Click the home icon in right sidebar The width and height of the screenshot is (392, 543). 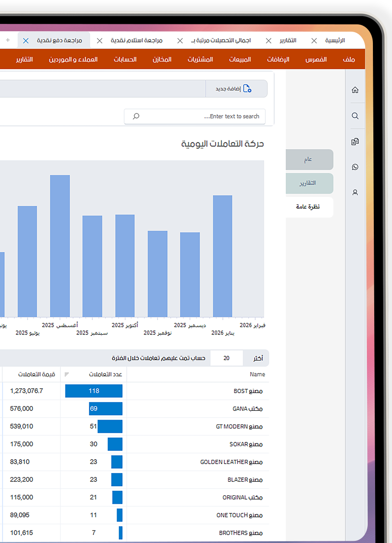tap(355, 90)
